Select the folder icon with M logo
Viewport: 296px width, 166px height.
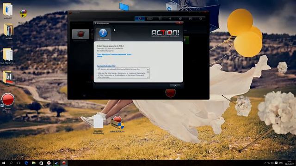click(8, 77)
